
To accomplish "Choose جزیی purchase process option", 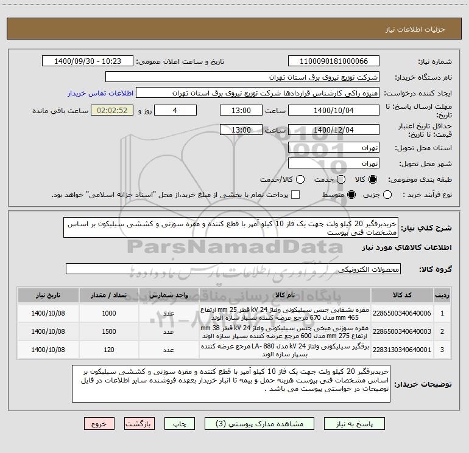I will [387, 195].
